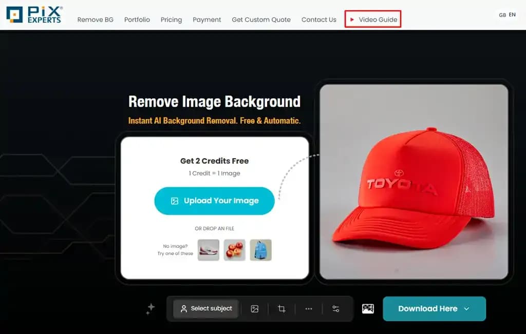526x334 pixels.
Task: Click the Download Here button
Action: tap(434, 308)
